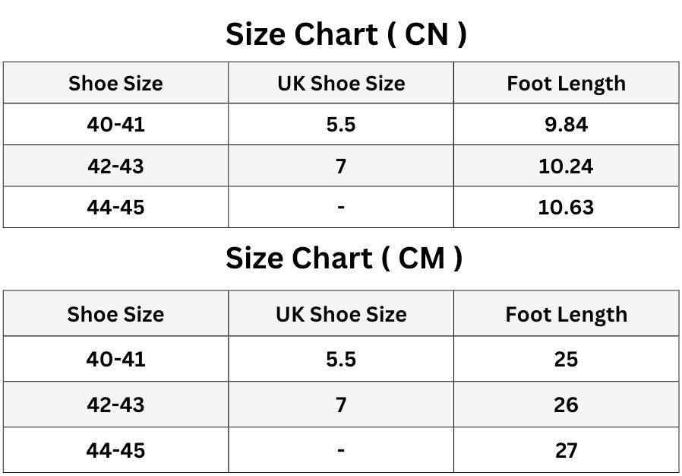Click the 27 foot length cell
Image resolution: width=682 pixels, height=476 pixels.
point(567,451)
